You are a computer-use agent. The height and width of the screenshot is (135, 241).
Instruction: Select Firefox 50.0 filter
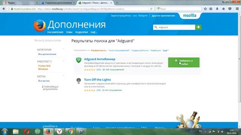(44, 66)
